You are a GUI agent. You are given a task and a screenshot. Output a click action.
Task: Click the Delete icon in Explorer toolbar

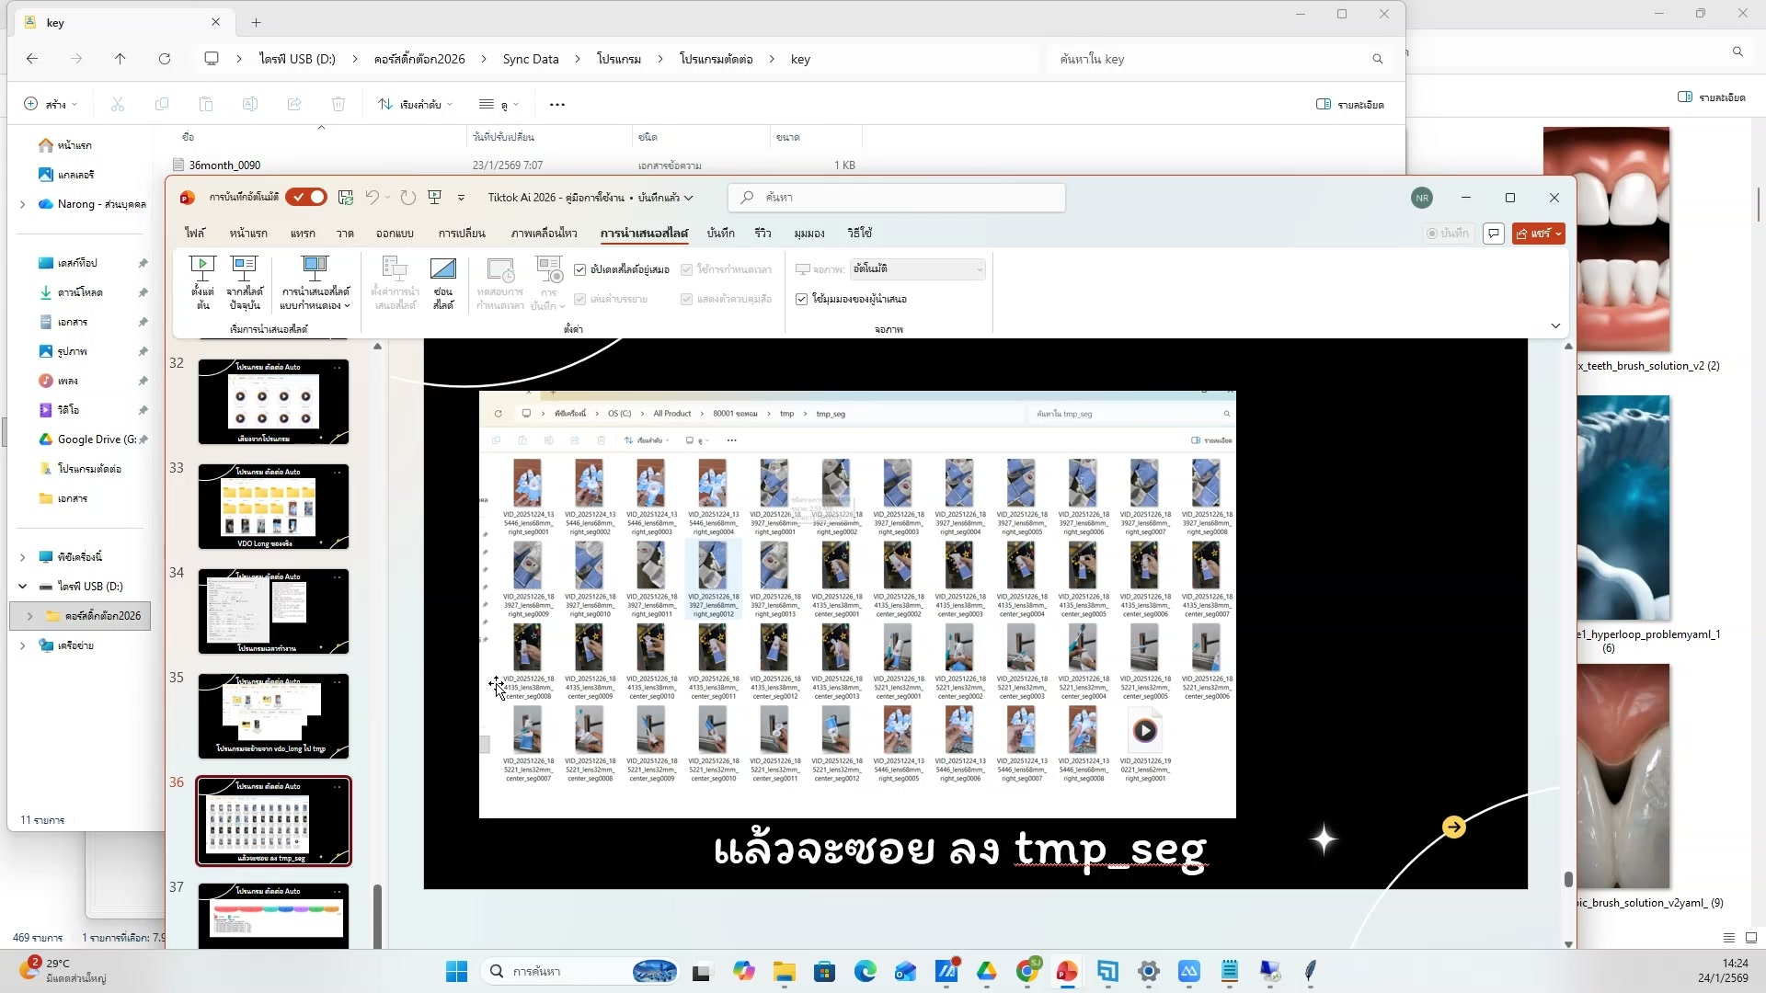pos(338,104)
